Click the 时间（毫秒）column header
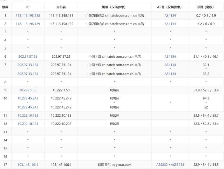Viewport: 224px width, 169px height. tap(206, 7)
